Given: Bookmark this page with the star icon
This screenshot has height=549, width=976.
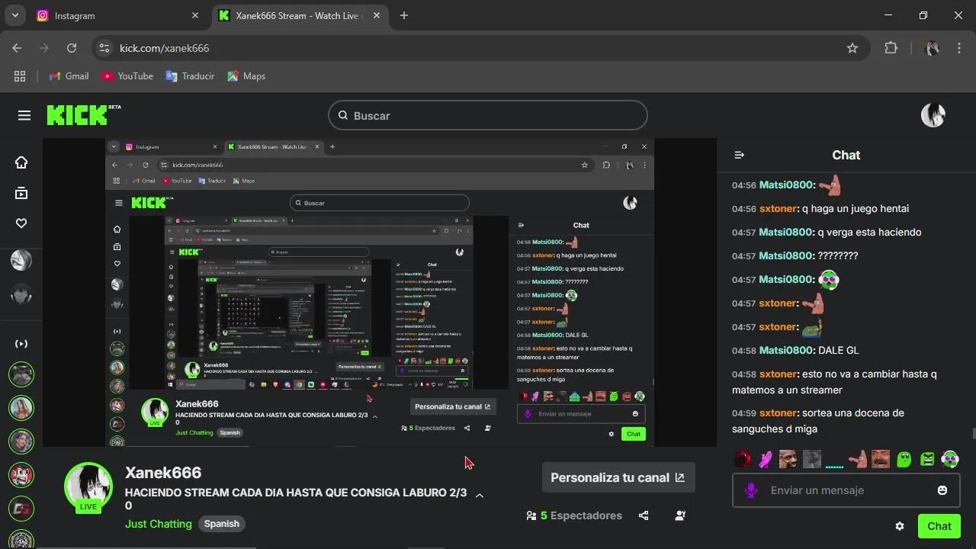Looking at the screenshot, I should pyautogui.click(x=852, y=48).
